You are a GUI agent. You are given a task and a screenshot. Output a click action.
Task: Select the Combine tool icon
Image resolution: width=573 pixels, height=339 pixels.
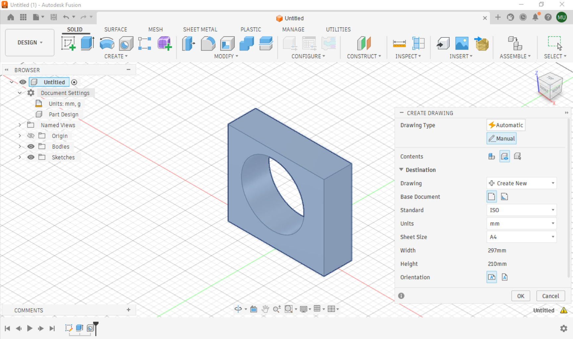click(247, 43)
